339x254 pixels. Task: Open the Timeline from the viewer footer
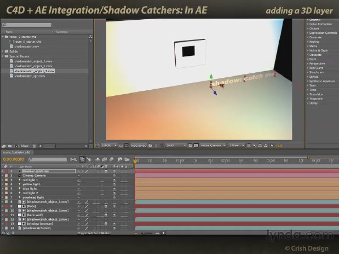pos(260,146)
